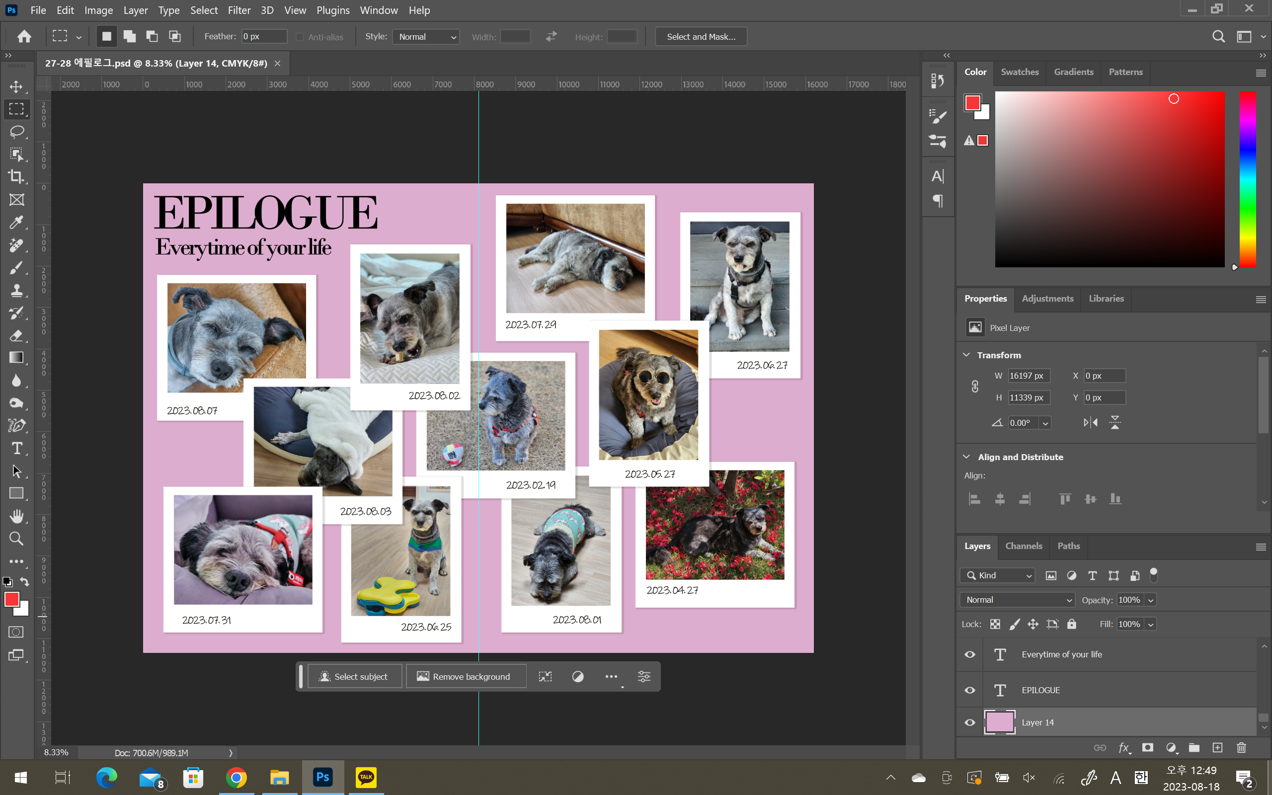Select the Horizontal Type tool
1272x795 pixels.
click(x=16, y=449)
